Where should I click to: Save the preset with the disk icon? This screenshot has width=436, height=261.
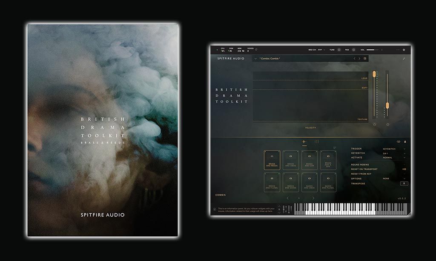click(x=365, y=59)
